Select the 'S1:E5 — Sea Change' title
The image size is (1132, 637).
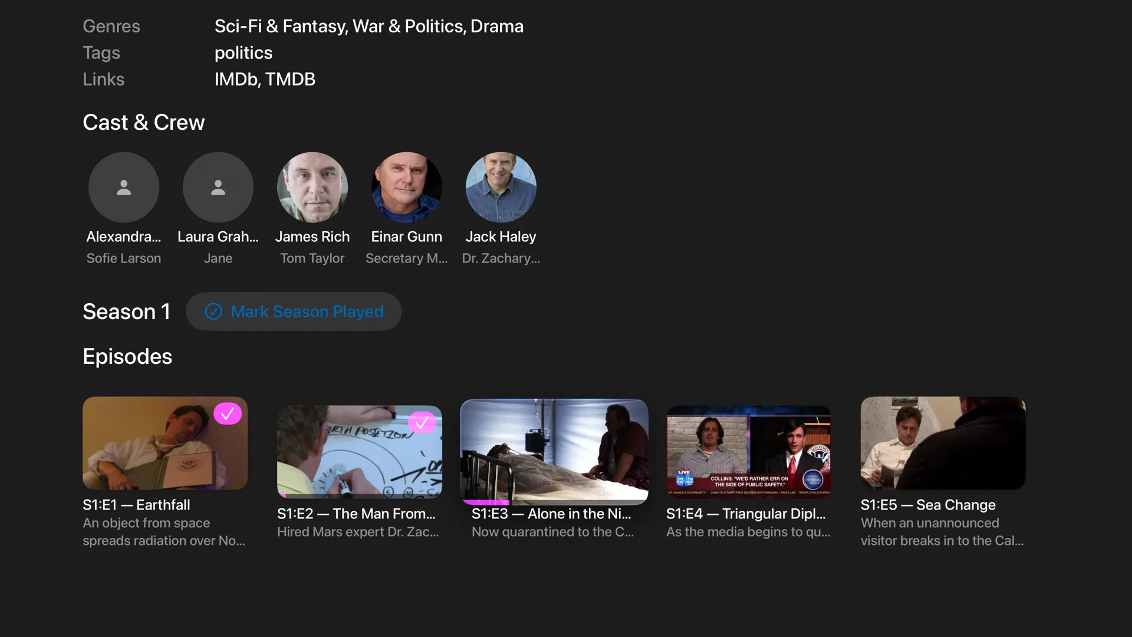point(928,505)
